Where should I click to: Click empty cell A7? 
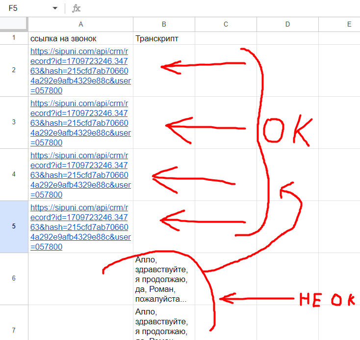pyautogui.click(x=80, y=322)
